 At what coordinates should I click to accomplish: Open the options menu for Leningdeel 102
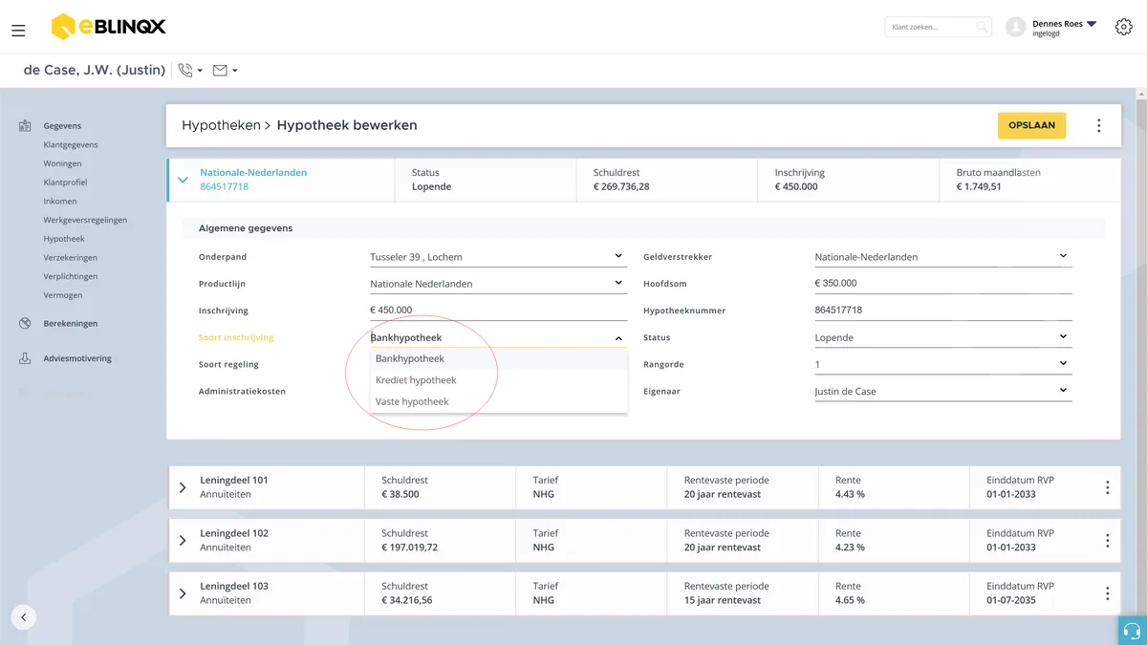(x=1108, y=541)
